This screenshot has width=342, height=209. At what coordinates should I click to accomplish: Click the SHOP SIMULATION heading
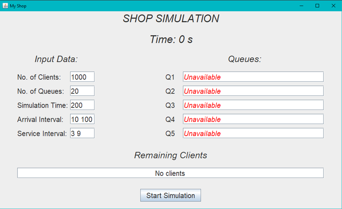point(171,18)
